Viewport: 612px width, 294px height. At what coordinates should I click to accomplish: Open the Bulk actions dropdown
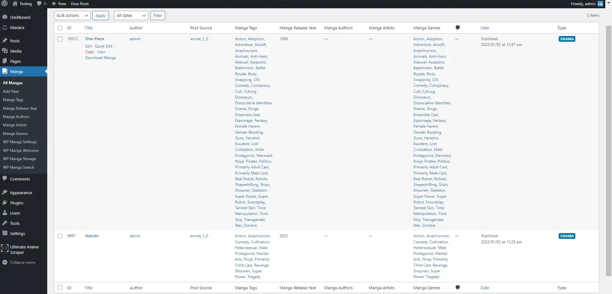[x=72, y=15]
